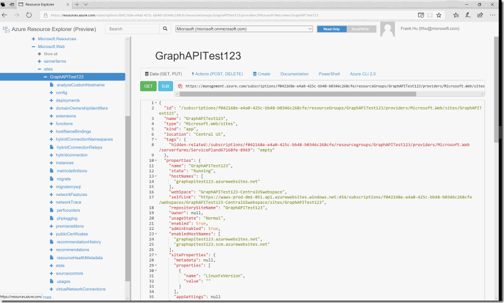Image resolution: width=504 pixels, height=303 pixels.
Task: Send the GET request
Action: pos(148,86)
